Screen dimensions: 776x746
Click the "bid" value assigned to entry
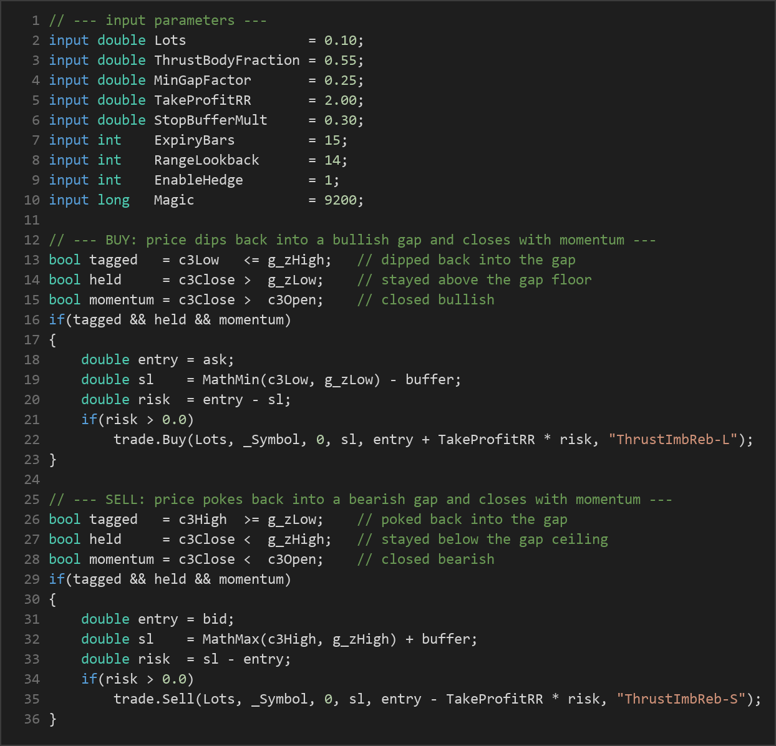215,619
